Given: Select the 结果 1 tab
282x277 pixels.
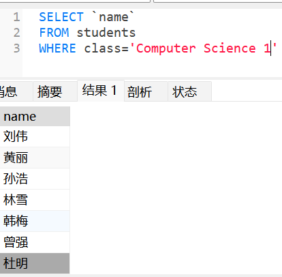Looking at the screenshot, I should [101, 91].
